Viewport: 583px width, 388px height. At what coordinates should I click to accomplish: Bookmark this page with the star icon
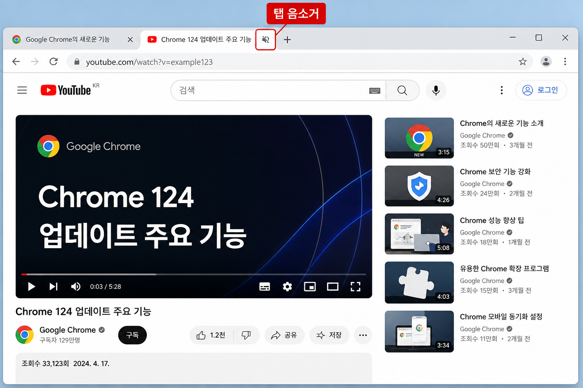(x=523, y=61)
